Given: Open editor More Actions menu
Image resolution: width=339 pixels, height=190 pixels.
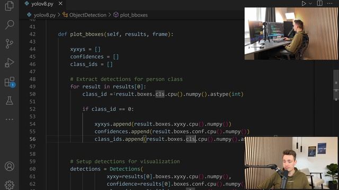Looking at the screenshot, I should 329,3.
